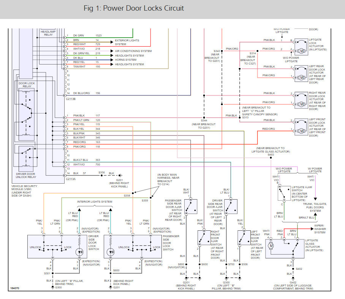
Task: Click splice label 'S800'
Action: 181,264
